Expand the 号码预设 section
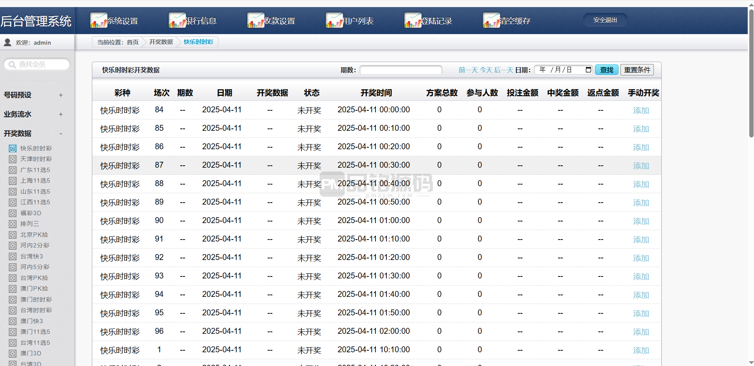 coord(61,95)
